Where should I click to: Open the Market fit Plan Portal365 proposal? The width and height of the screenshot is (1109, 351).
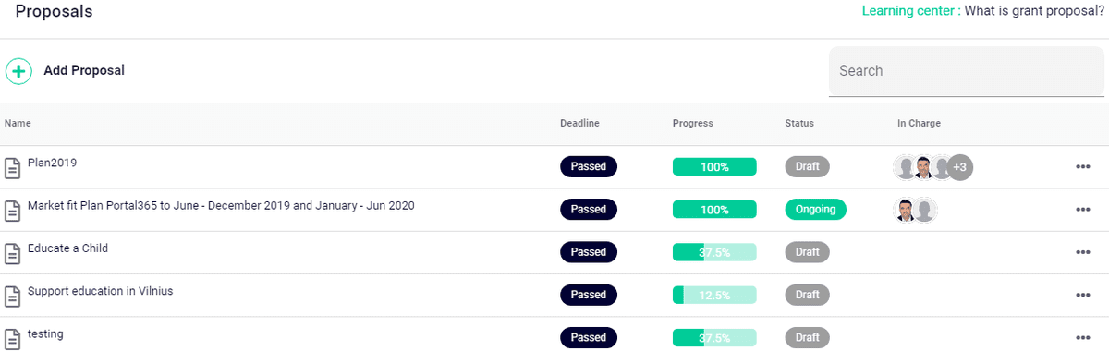(x=221, y=205)
